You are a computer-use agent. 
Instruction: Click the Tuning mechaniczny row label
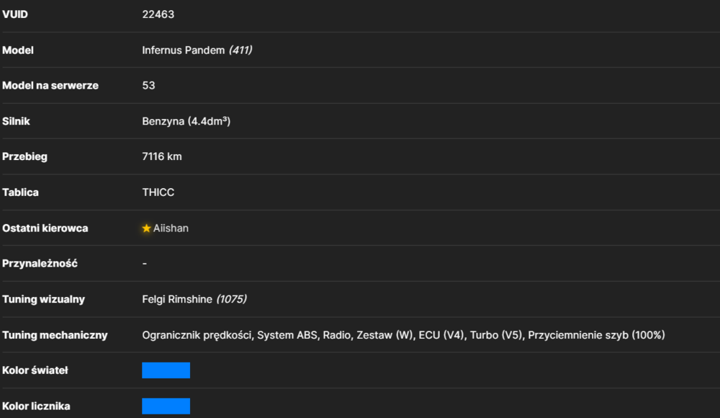55,335
